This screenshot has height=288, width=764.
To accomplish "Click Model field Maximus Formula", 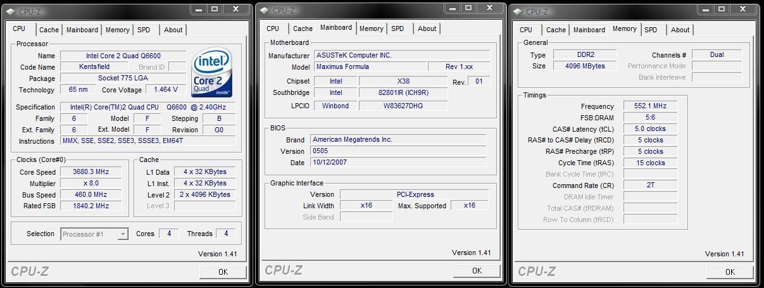I will [x=370, y=66].
